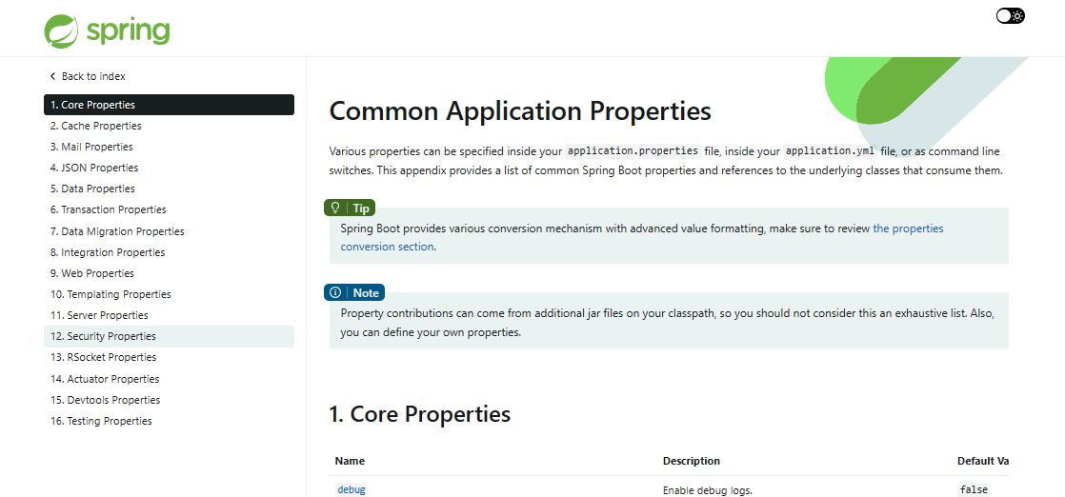Toggle the dark/light theme switch

pyautogui.click(x=1010, y=15)
